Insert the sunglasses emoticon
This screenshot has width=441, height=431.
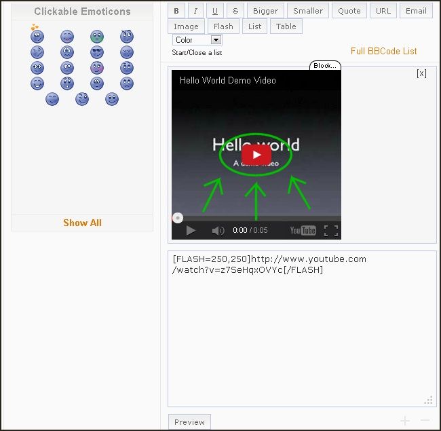(97, 52)
